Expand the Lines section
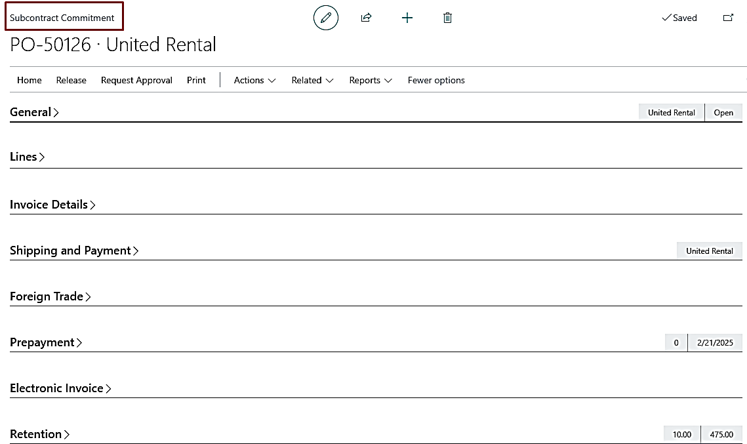Screen dimensions: 747x444 [27, 157]
